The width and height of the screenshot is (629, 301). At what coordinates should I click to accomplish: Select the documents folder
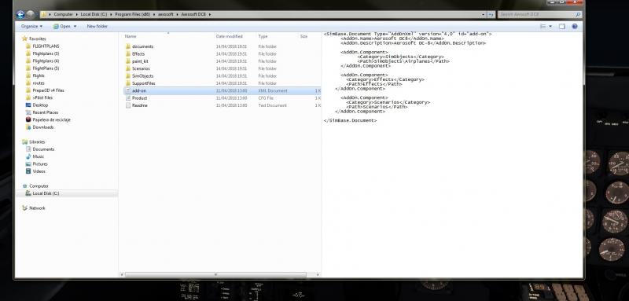point(142,46)
